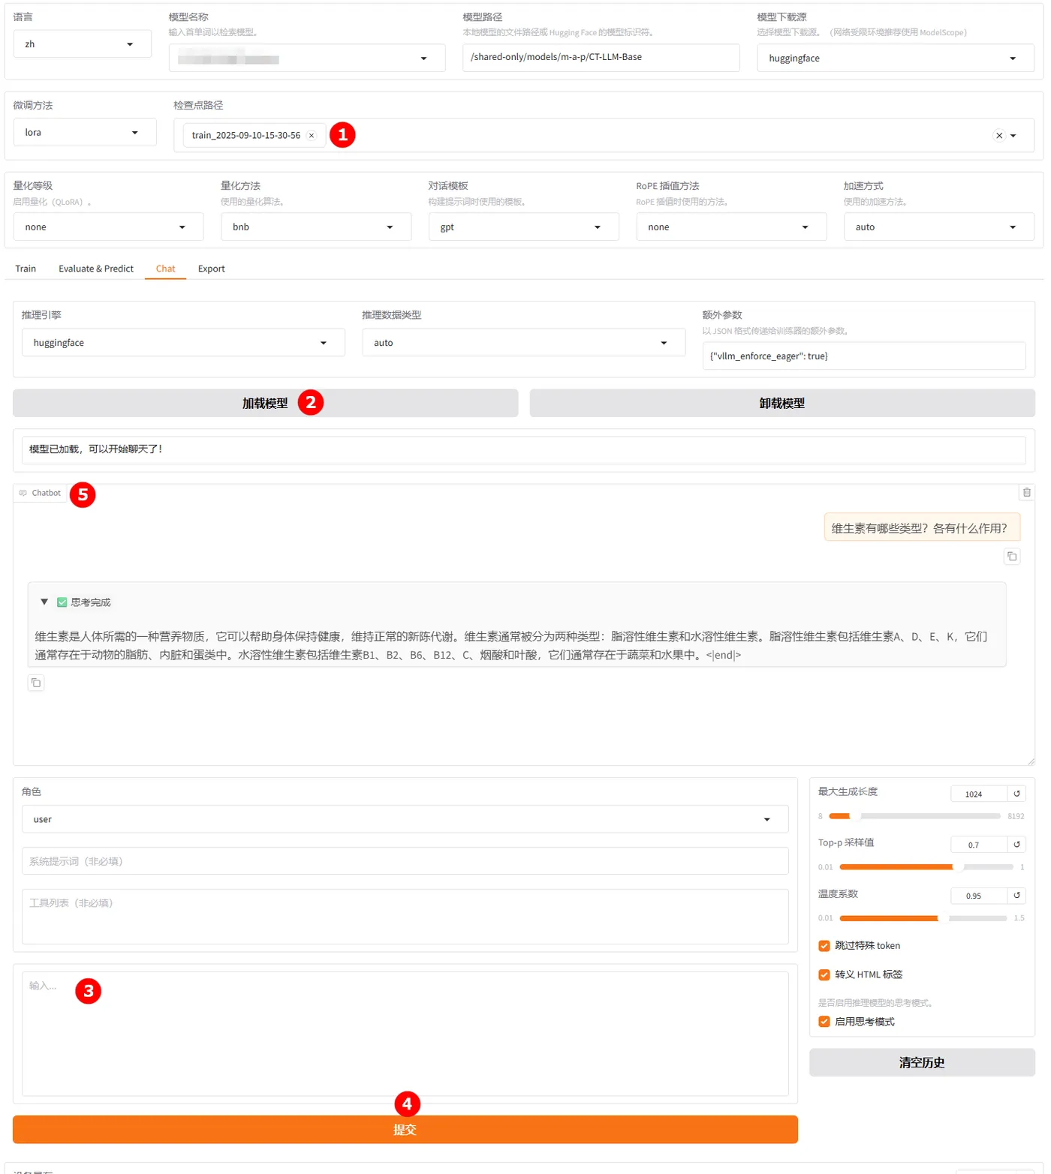The height and width of the screenshot is (1174, 1051).
Task: Open the chat template gpt dropdown
Action: point(524,227)
